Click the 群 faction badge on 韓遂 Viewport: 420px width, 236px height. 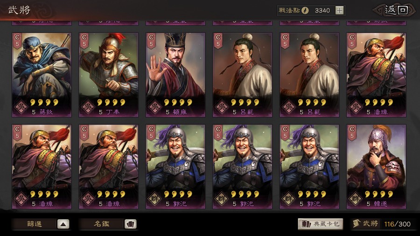coord(356,199)
